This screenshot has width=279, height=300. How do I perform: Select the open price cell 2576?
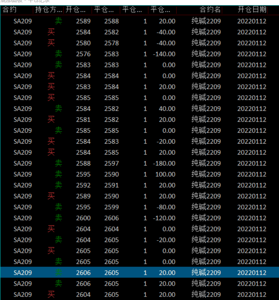[x=83, y=54]
